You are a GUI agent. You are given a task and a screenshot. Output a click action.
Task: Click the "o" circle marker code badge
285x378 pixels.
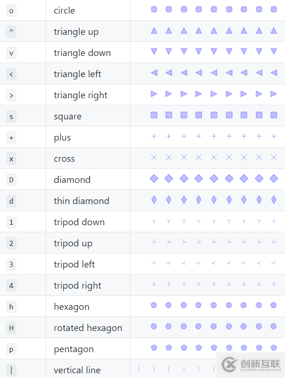tap(11, 11)
